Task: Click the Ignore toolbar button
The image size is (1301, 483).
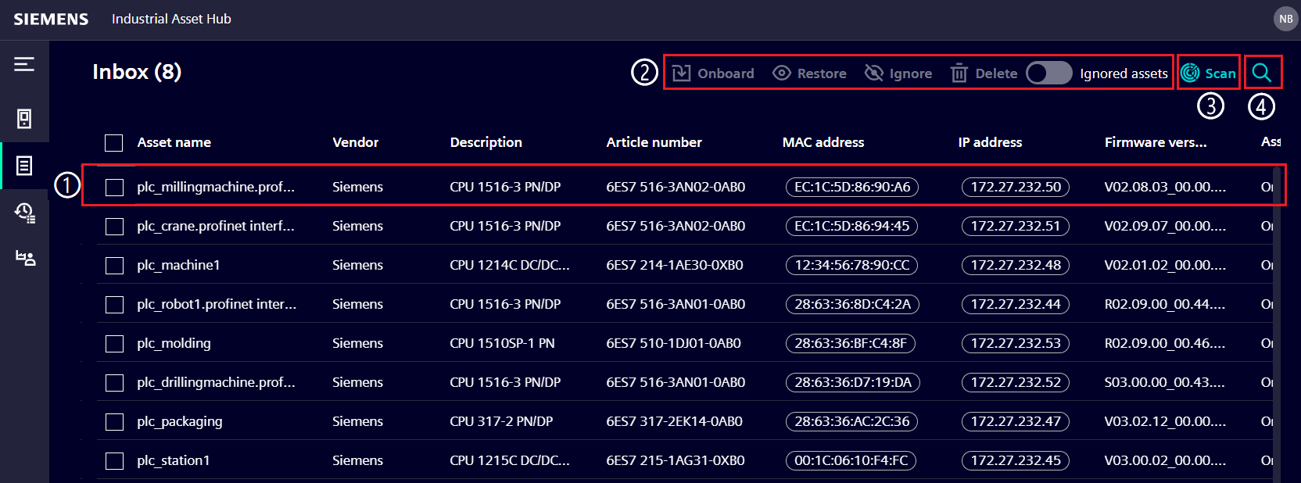Action: 898,73
